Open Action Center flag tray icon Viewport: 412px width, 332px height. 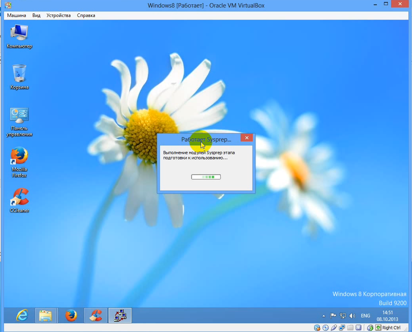click(x=333, y=316)
